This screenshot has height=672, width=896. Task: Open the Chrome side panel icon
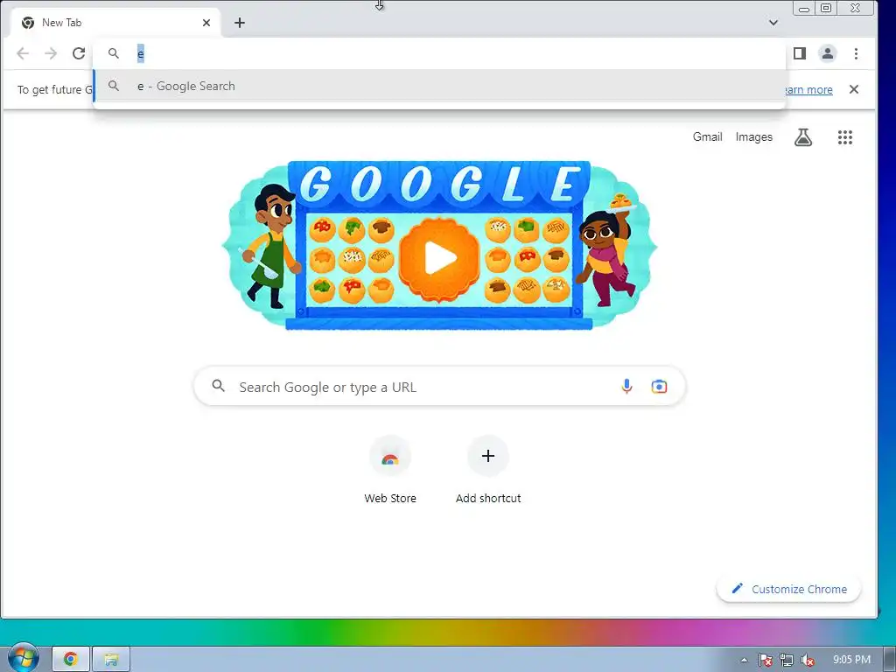click(800, 53)
